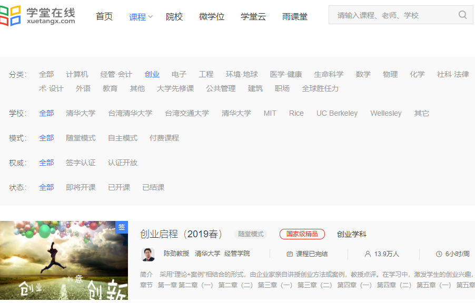Choose the 付费课程 mode filter
475x303 pixels.
click(x=164, y=137)
